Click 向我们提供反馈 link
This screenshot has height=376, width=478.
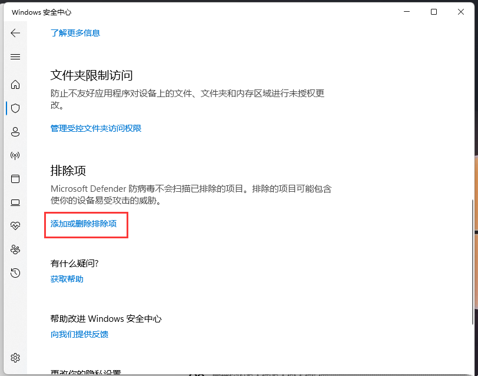pos(79,334)
